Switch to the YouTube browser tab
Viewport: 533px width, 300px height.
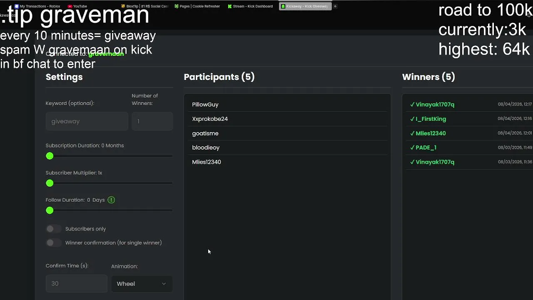(78, 6)
